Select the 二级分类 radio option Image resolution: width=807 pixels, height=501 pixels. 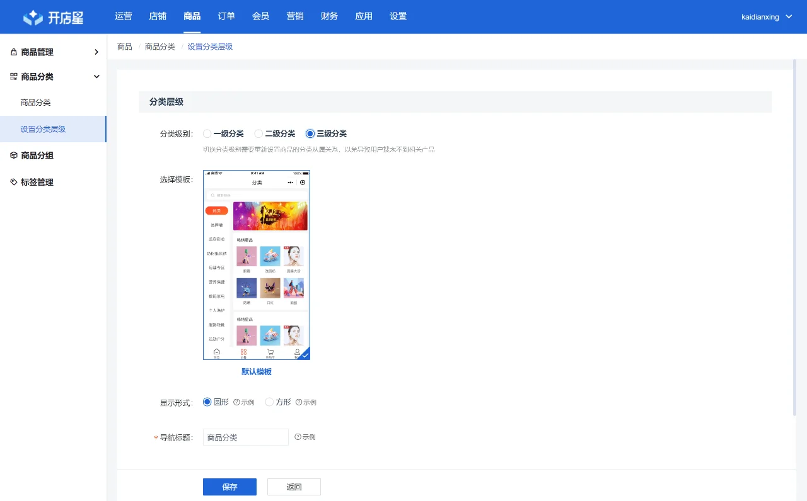[258, 133]
